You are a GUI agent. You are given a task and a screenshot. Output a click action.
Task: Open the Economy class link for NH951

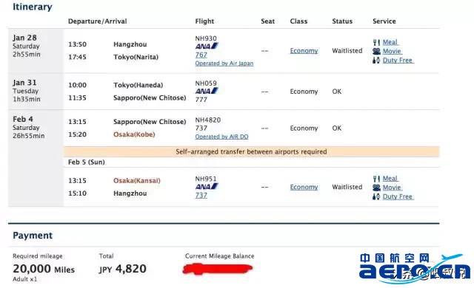point(304,187)
